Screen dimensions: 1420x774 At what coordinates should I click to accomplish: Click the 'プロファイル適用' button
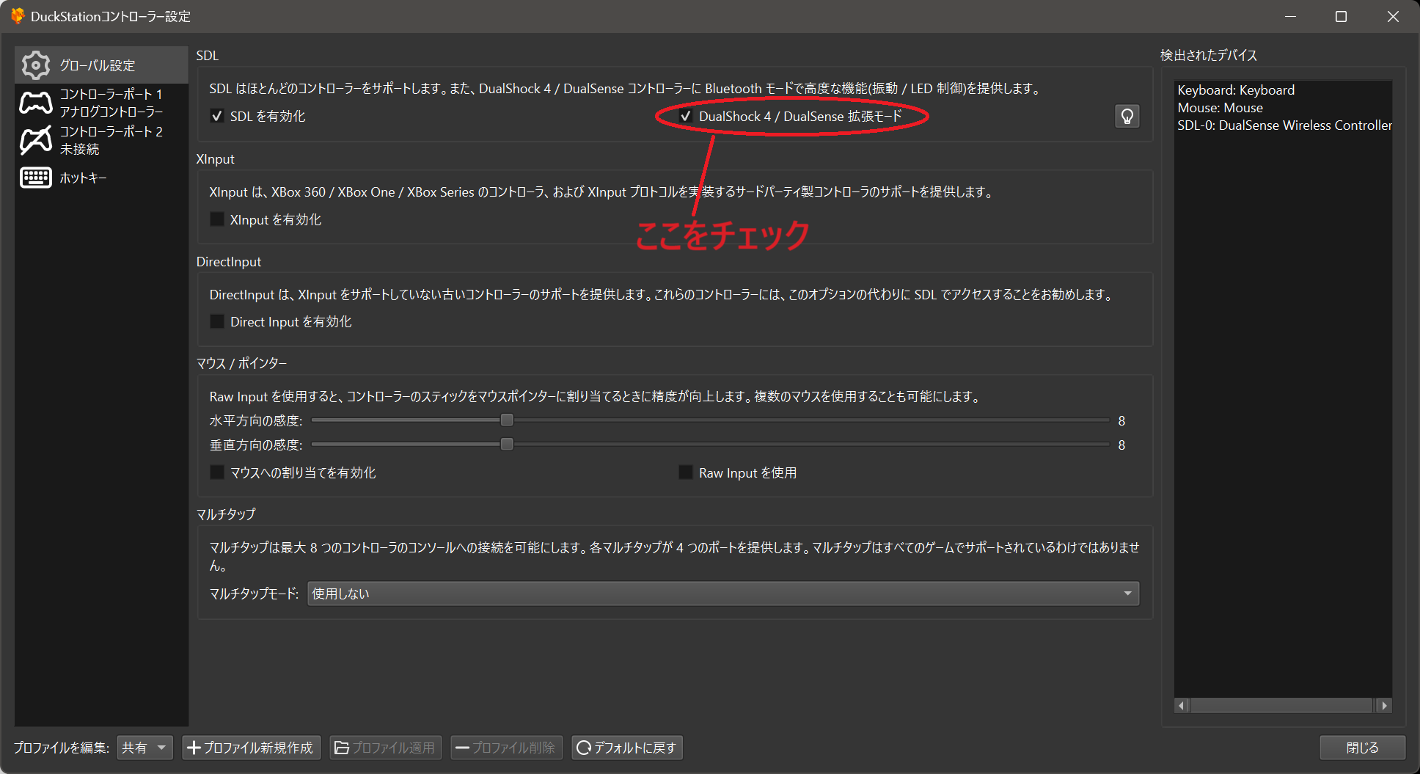[x=386, y=748]
